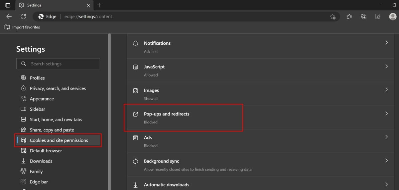
Task: Refresh the settings page
Action: (23, 17)
